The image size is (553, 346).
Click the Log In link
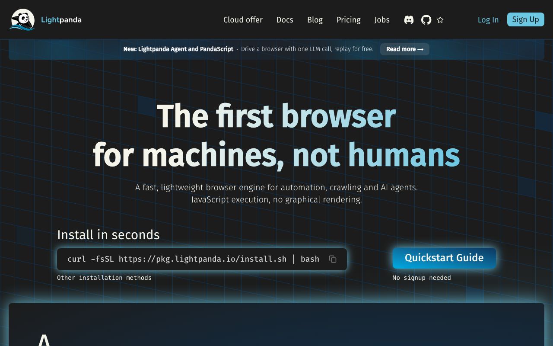(488, 20)
